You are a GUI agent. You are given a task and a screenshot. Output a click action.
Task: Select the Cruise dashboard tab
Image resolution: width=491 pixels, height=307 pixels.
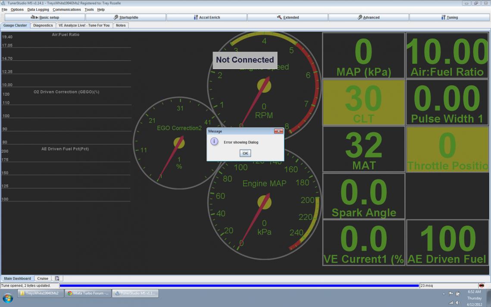(x=43, y=279)
